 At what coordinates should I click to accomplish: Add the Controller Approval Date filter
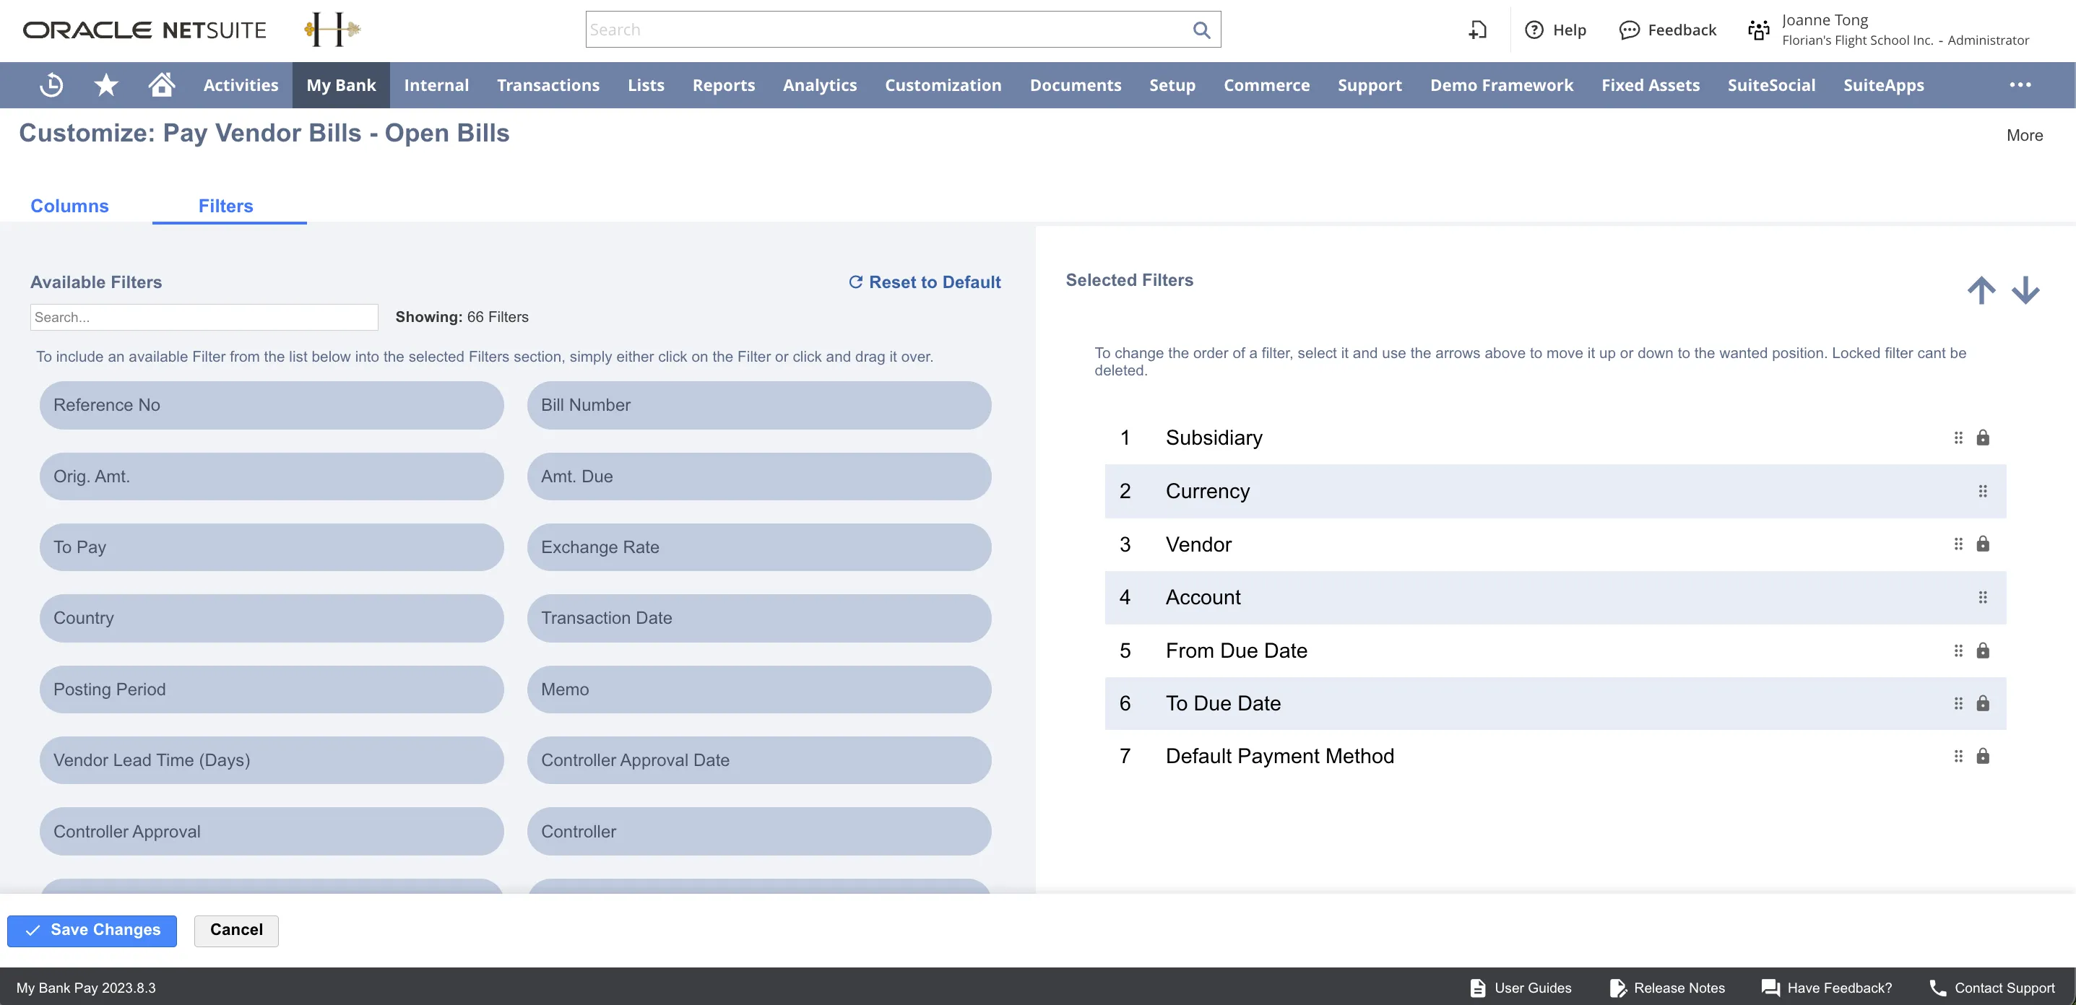click(x=758, y=760)
